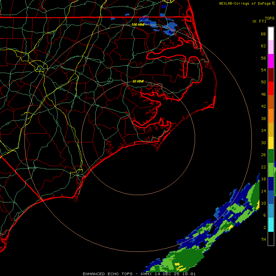Image resolution: width=276 pixels, height=276 pixels.
Task: Click the light green legend swatch
Action: (x=271, y=170)
